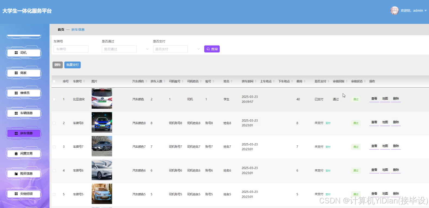Click 支付 link in 车牌号6 row
The image size is (429, 208).
(x=328, y=171)
